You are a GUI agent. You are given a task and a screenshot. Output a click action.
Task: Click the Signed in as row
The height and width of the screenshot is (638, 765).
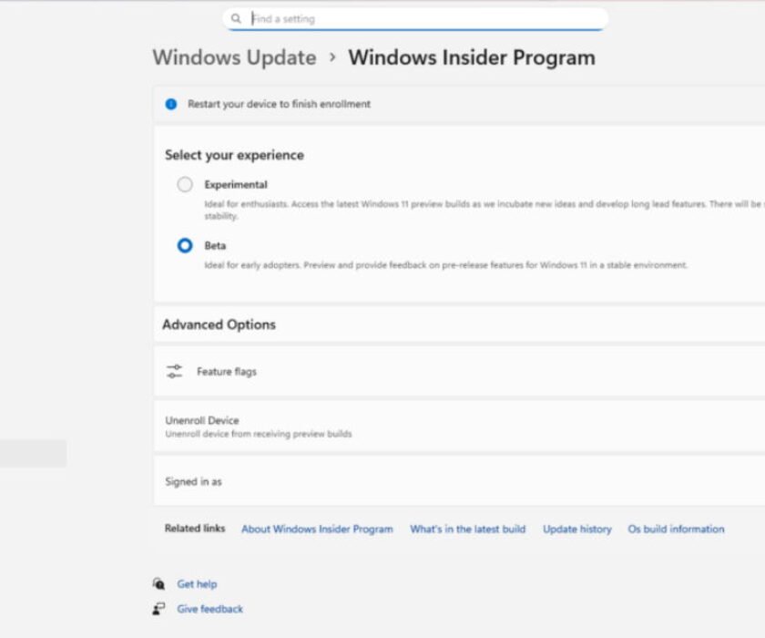459,481
